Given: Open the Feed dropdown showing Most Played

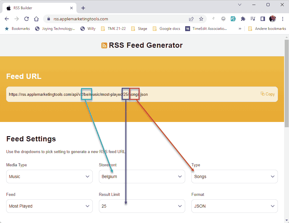Looking at the screenshot, I should (49, 206).
